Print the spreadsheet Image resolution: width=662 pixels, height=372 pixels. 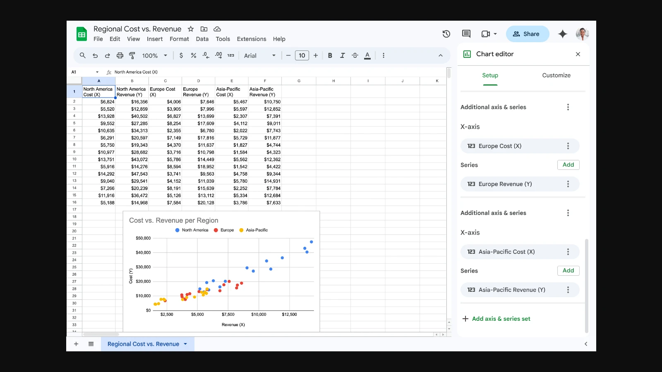[120, 55]
